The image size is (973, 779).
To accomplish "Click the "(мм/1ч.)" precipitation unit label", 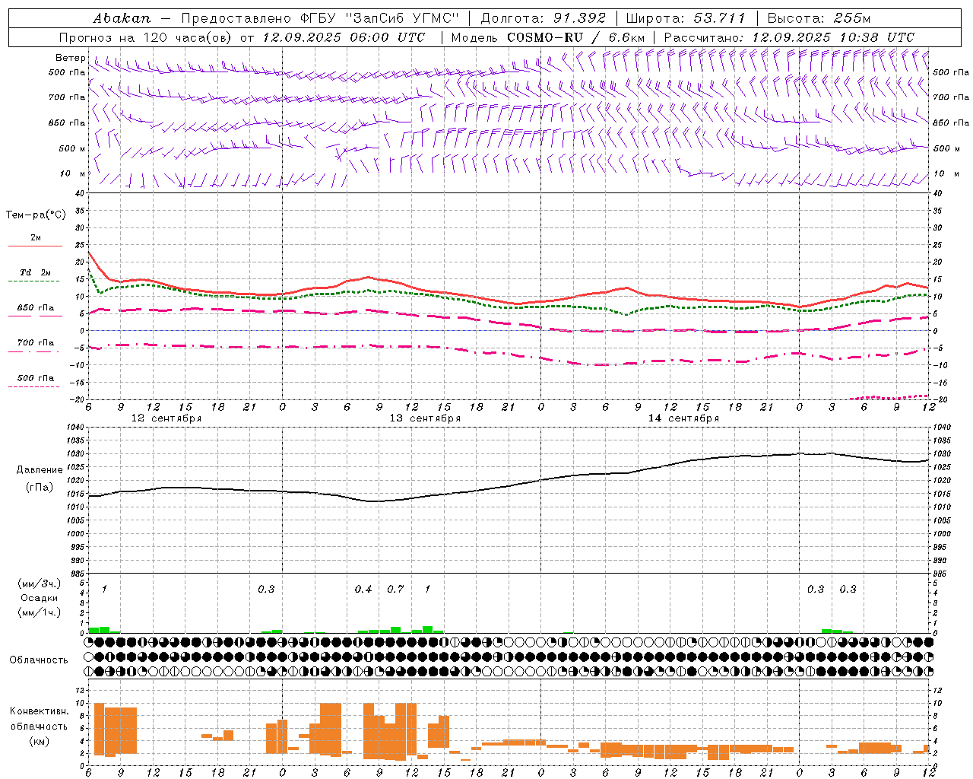I will point(40,612).
